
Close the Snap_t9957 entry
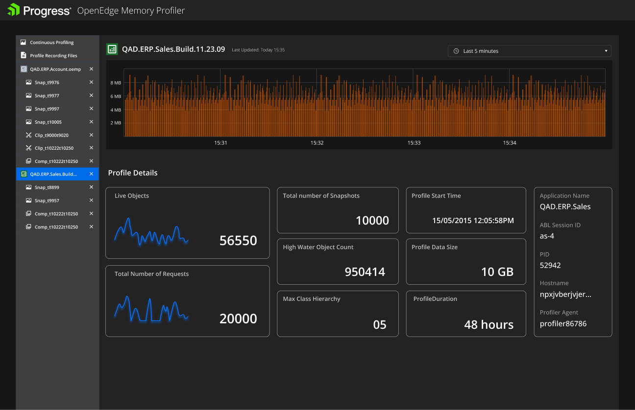91,200
